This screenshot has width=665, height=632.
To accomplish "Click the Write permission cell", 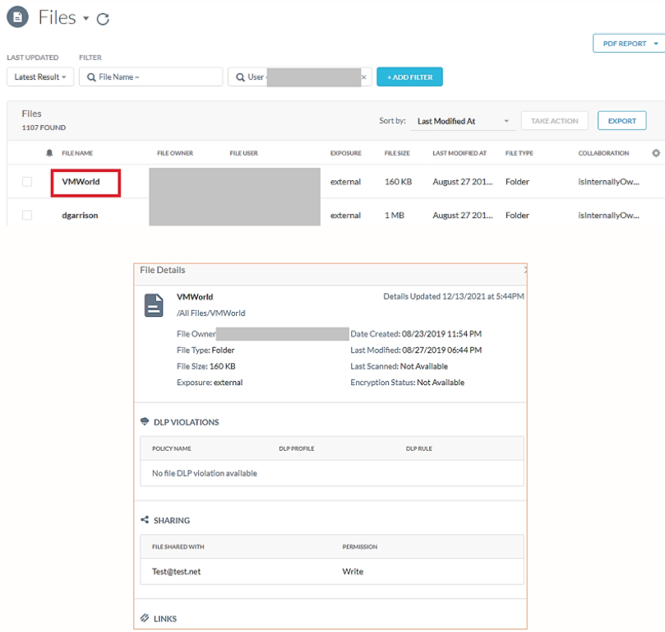I will (x=353, y=572).
